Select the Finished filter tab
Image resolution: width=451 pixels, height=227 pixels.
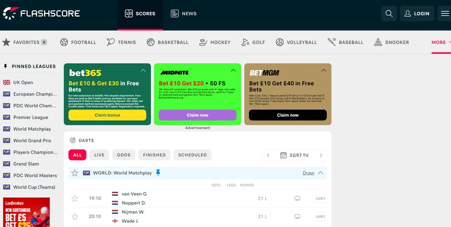[154, 155]
